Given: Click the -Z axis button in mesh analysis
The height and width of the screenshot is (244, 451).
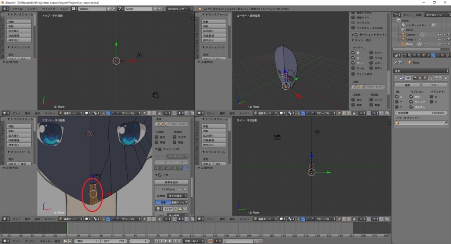Looking at the screenshot, I should coord(186,168).
